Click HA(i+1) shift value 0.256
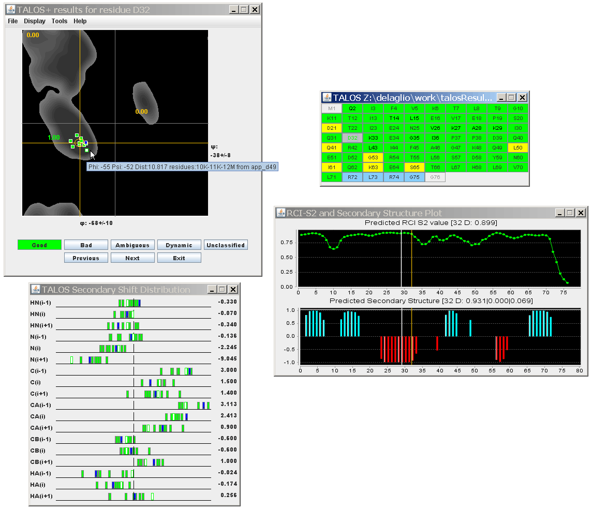592x510 pixels. click(229, 495)
